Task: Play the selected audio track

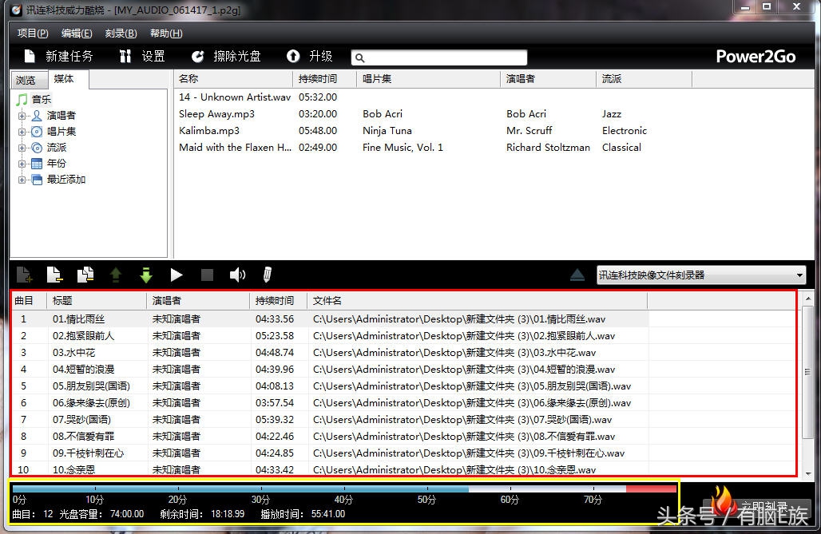Action: click(x=176, y=275)
